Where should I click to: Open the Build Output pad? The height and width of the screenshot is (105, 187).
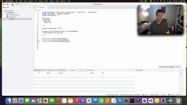(154, 94)
